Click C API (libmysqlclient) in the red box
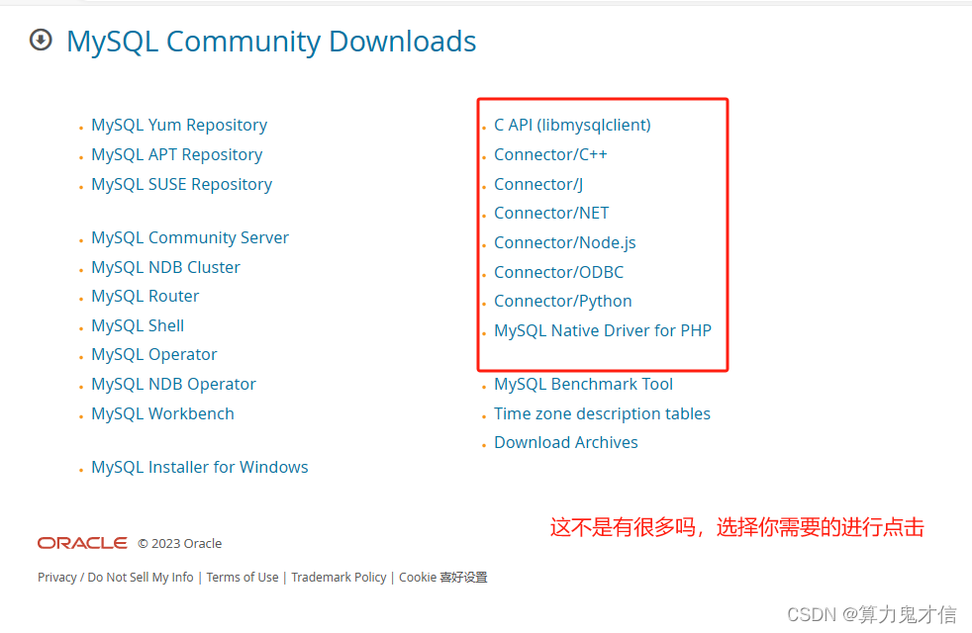Viewport: 972px width, 633px height. 572,125
